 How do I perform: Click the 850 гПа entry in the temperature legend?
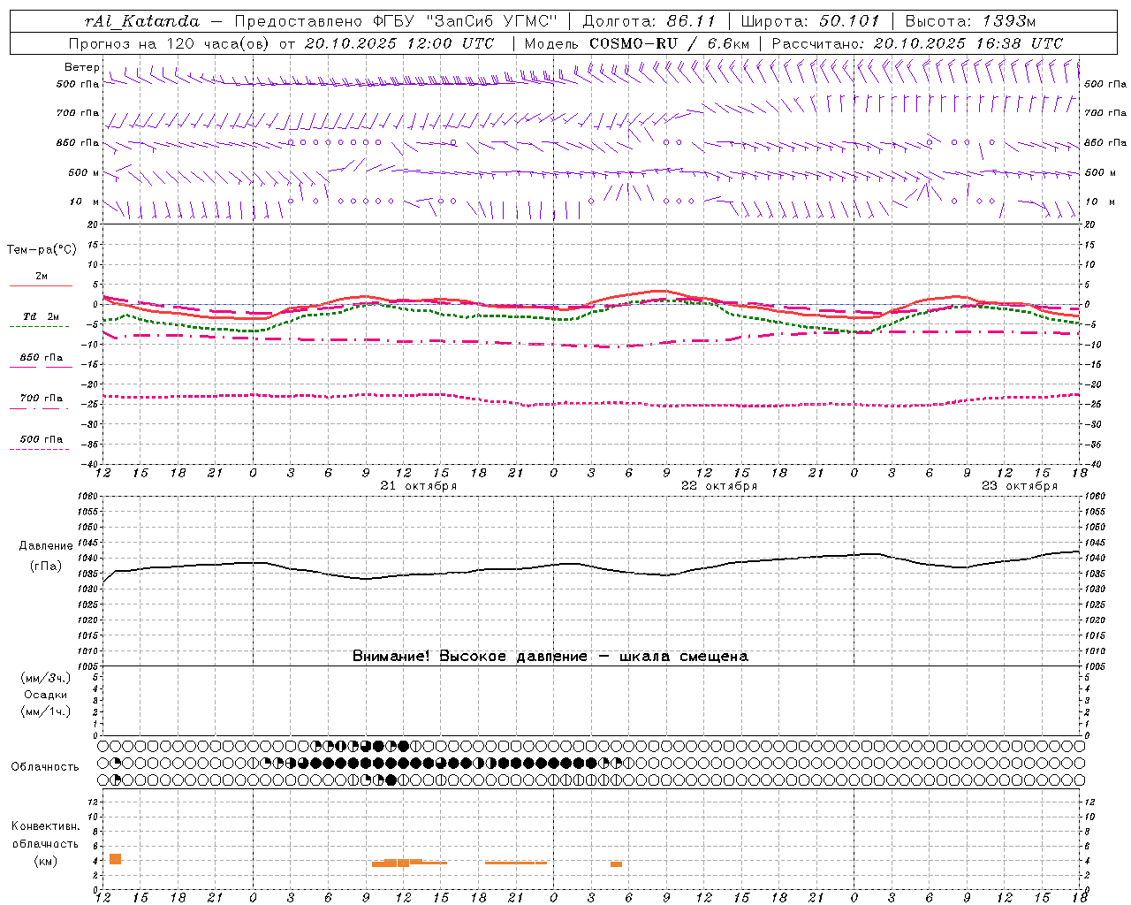tap(42, 358)
